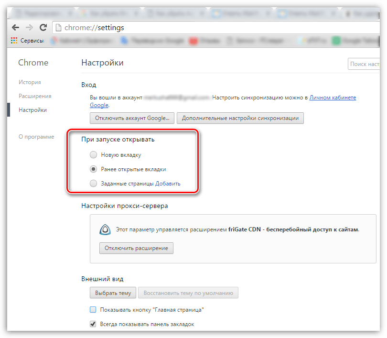Select the Новую вкладку radio option

pos(93,155)
